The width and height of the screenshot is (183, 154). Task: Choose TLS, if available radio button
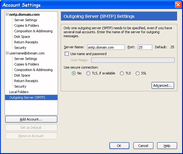point(88,73)
